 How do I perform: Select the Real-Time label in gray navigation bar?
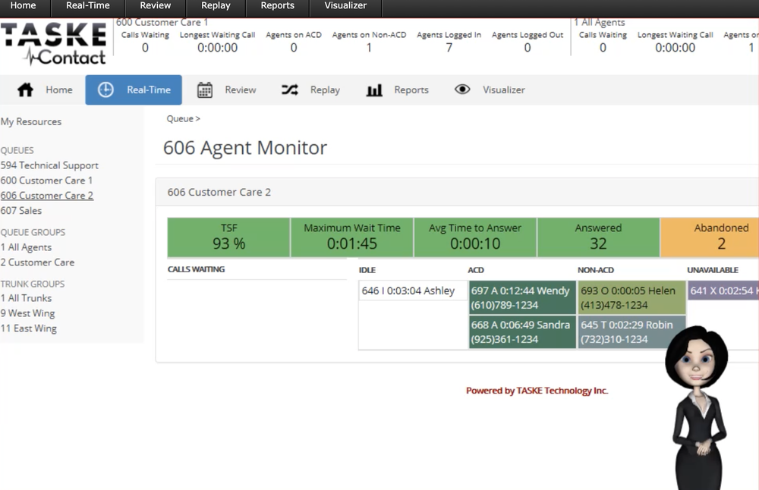click(149, 90)
